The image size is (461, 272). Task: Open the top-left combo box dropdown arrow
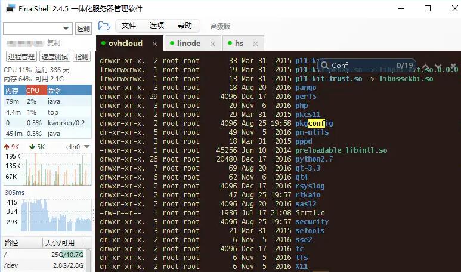66,29
